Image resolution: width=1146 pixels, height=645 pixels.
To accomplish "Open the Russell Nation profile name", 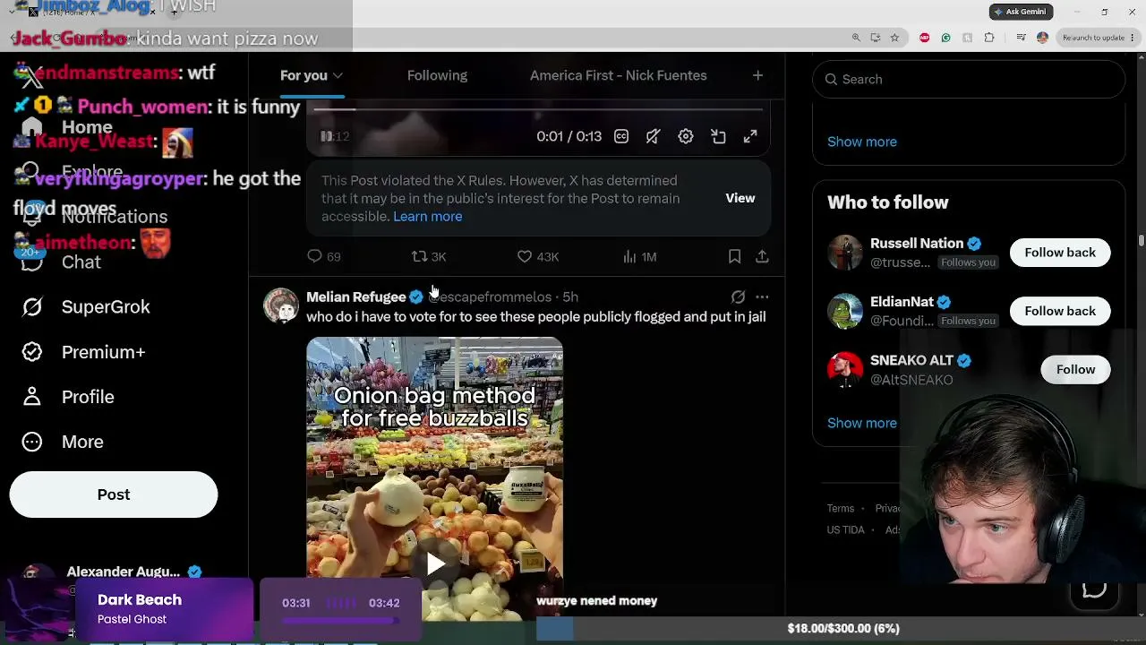I will coord(916,244).
